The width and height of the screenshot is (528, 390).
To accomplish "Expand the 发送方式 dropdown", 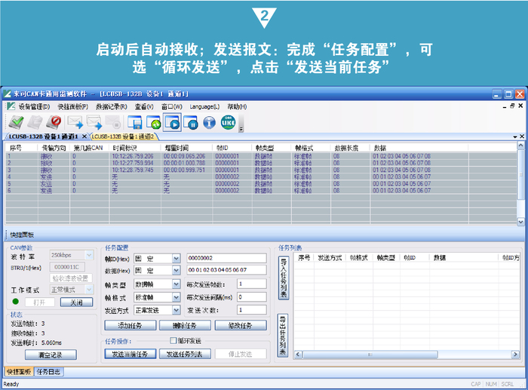I will point(177,310).
